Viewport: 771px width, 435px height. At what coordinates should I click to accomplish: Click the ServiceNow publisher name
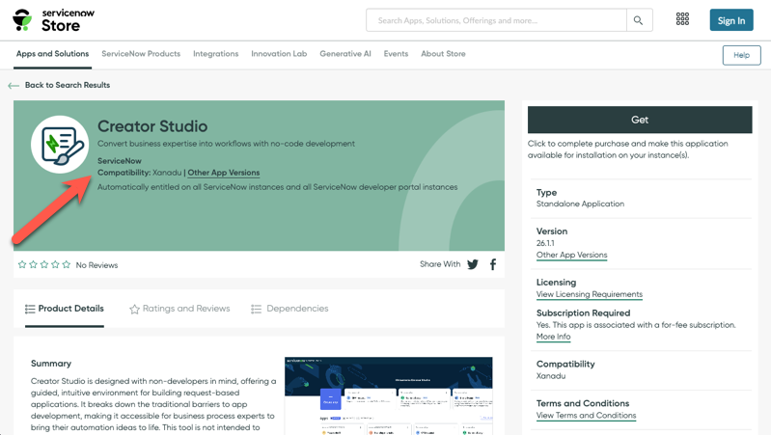pos(120,161)
